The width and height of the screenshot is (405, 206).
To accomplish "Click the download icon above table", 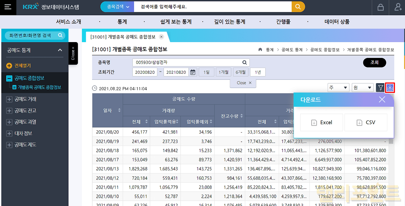I will click(390, 88).
